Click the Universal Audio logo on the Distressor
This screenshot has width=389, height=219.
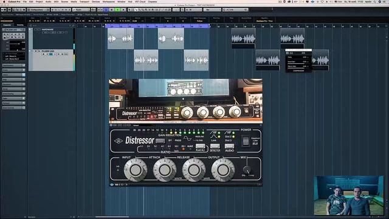[119, 141]
